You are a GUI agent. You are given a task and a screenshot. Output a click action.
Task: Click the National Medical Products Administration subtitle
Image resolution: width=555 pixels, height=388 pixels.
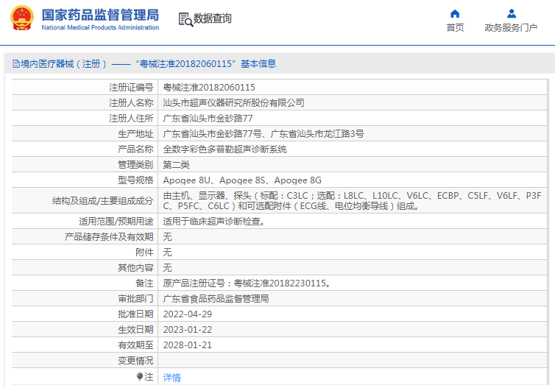[100, 28]
